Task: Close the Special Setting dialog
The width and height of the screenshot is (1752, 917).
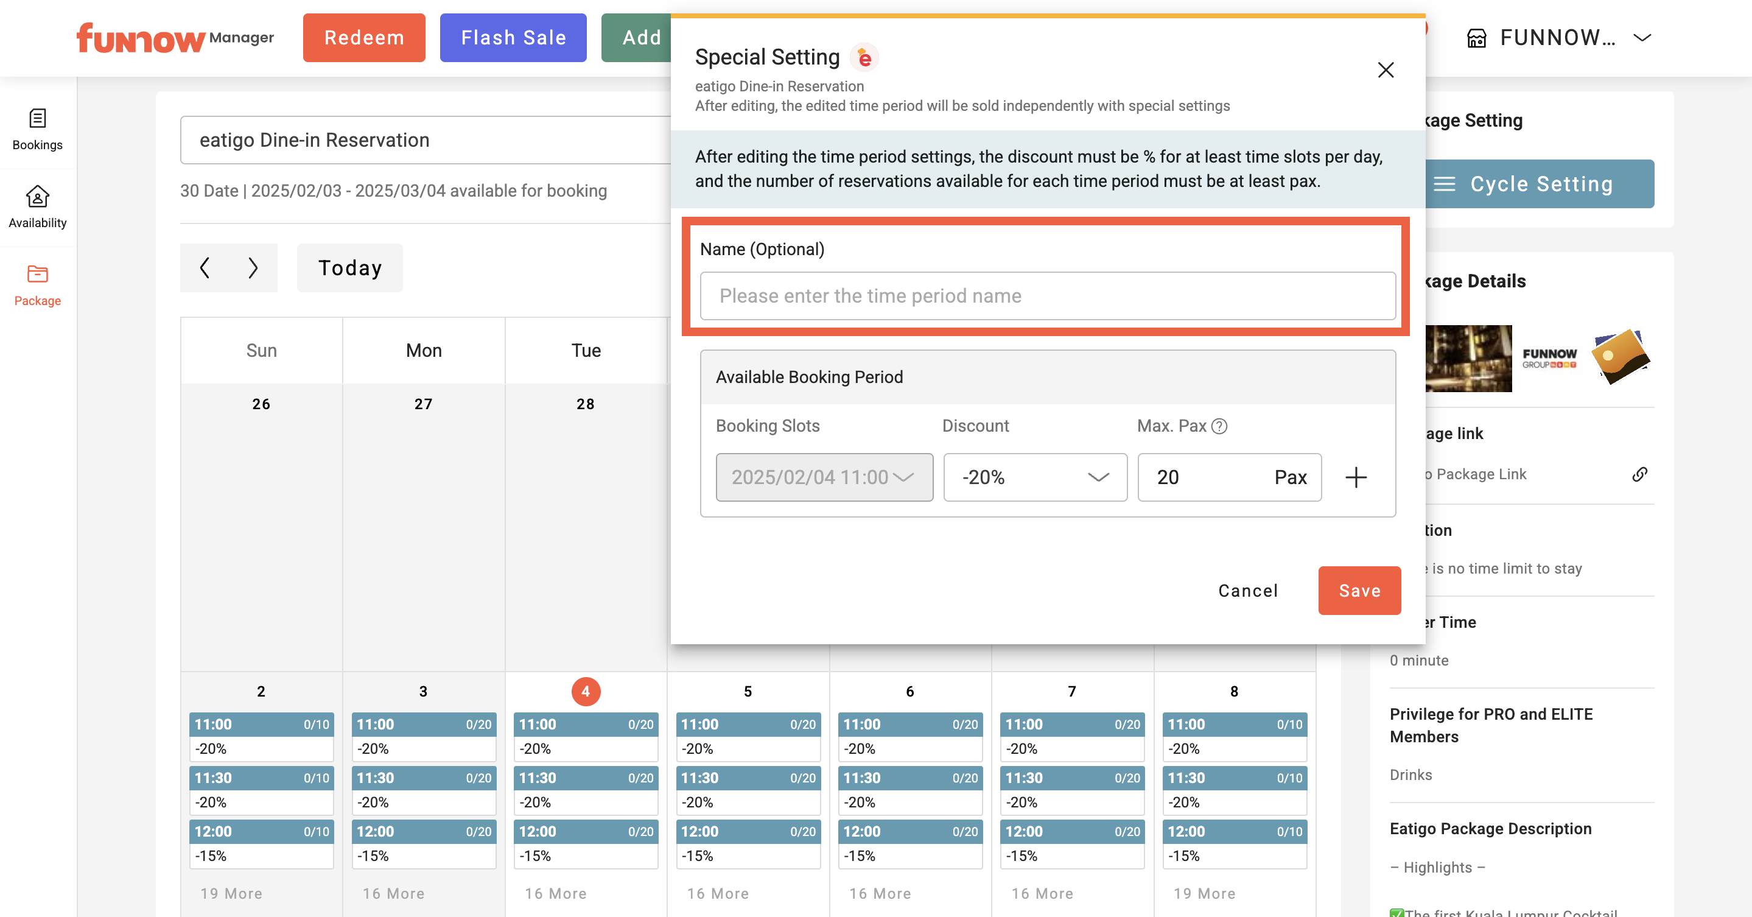Action: [x=1386, y=70]
